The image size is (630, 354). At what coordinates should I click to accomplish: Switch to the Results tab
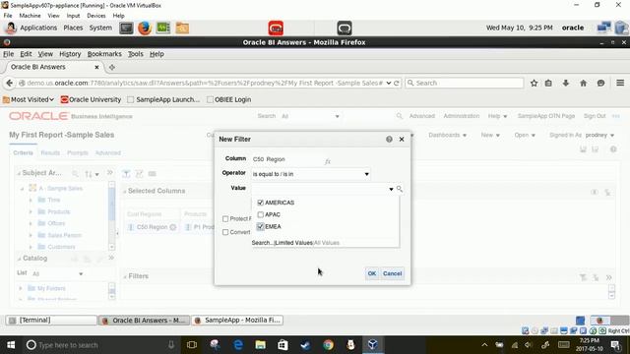pyautogui.click(x=50, y=153)
